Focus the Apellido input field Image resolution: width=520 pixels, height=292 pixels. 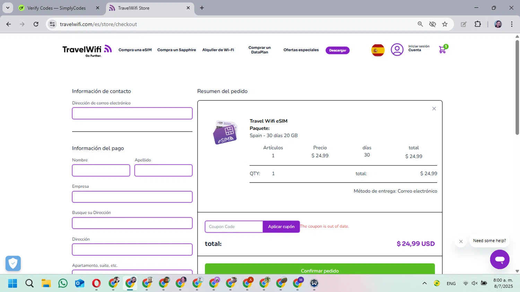(163, 170)
